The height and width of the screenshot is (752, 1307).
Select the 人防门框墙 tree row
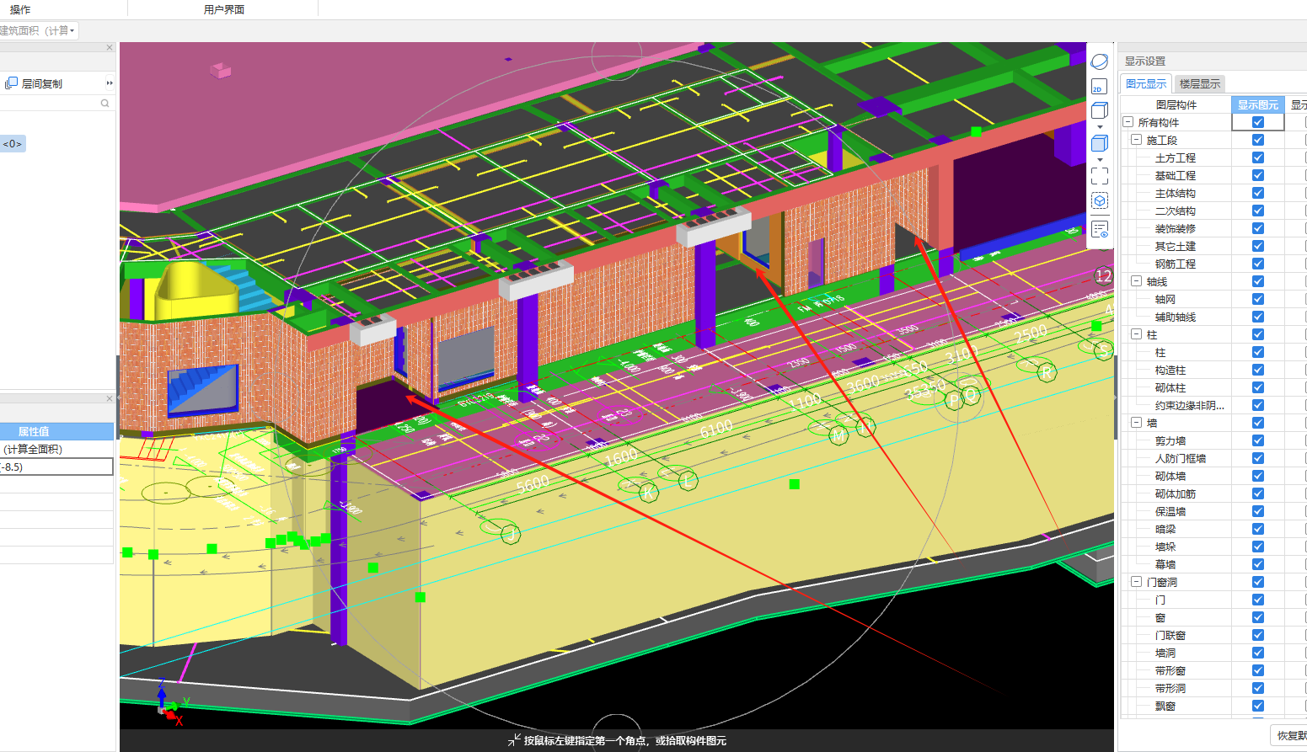(x=1181, y=458)
